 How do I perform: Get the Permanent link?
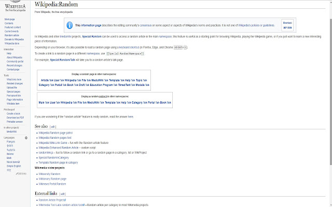[x=14, y=96]
